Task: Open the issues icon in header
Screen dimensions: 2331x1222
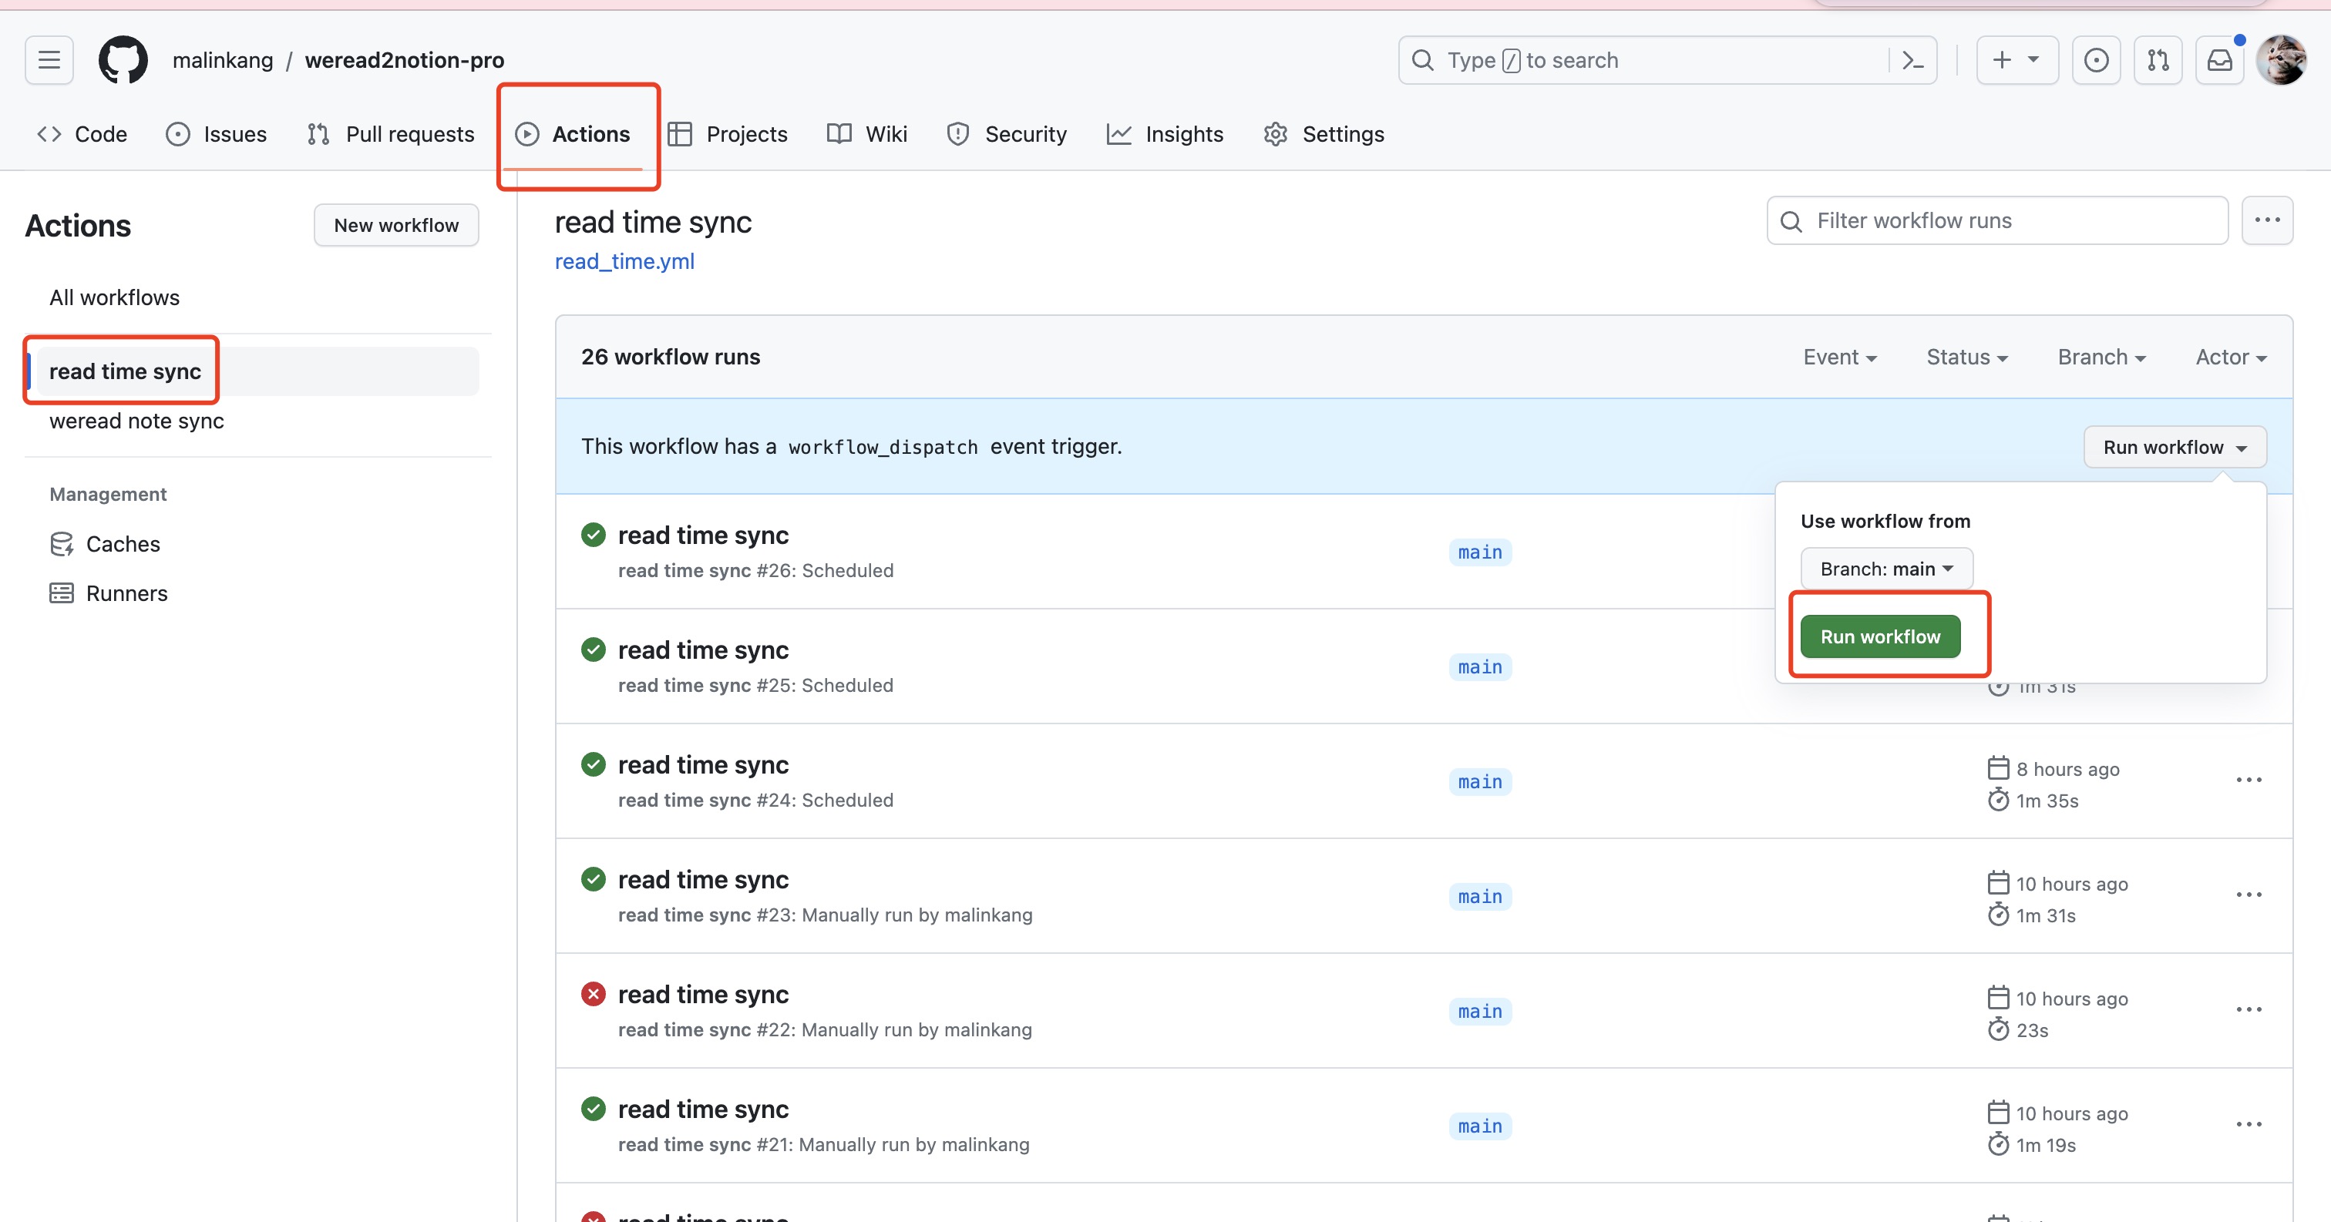Action: [2096, 61]
